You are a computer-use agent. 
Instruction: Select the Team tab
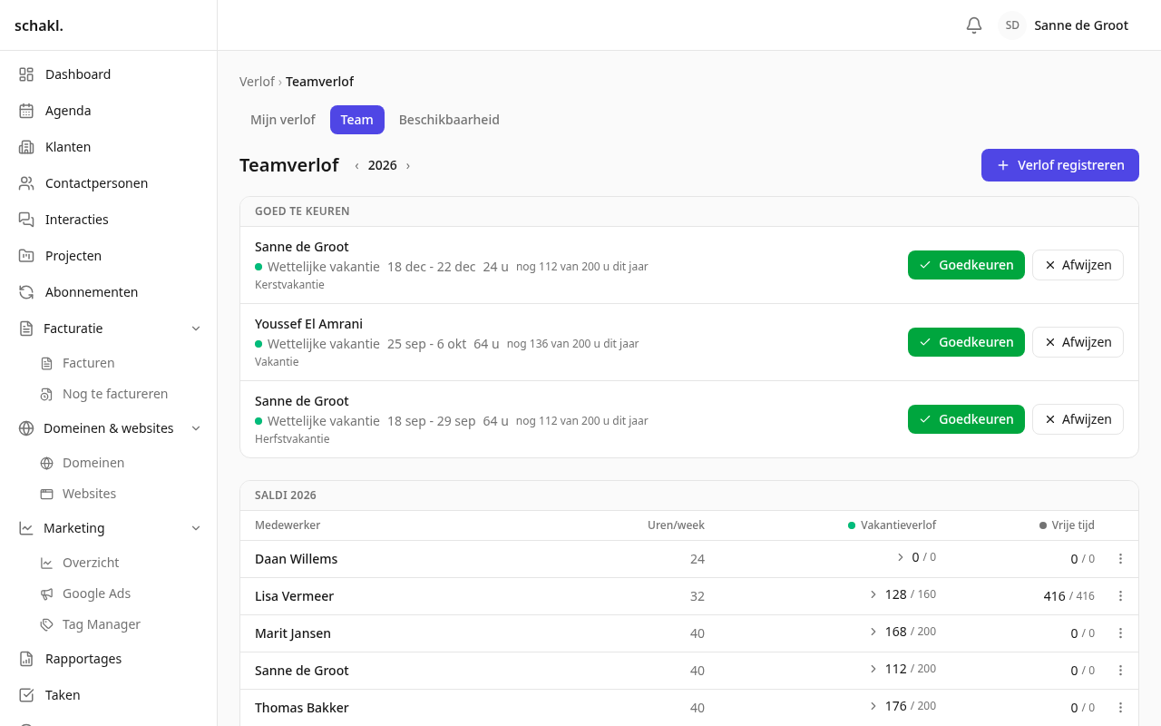(357, 120)
